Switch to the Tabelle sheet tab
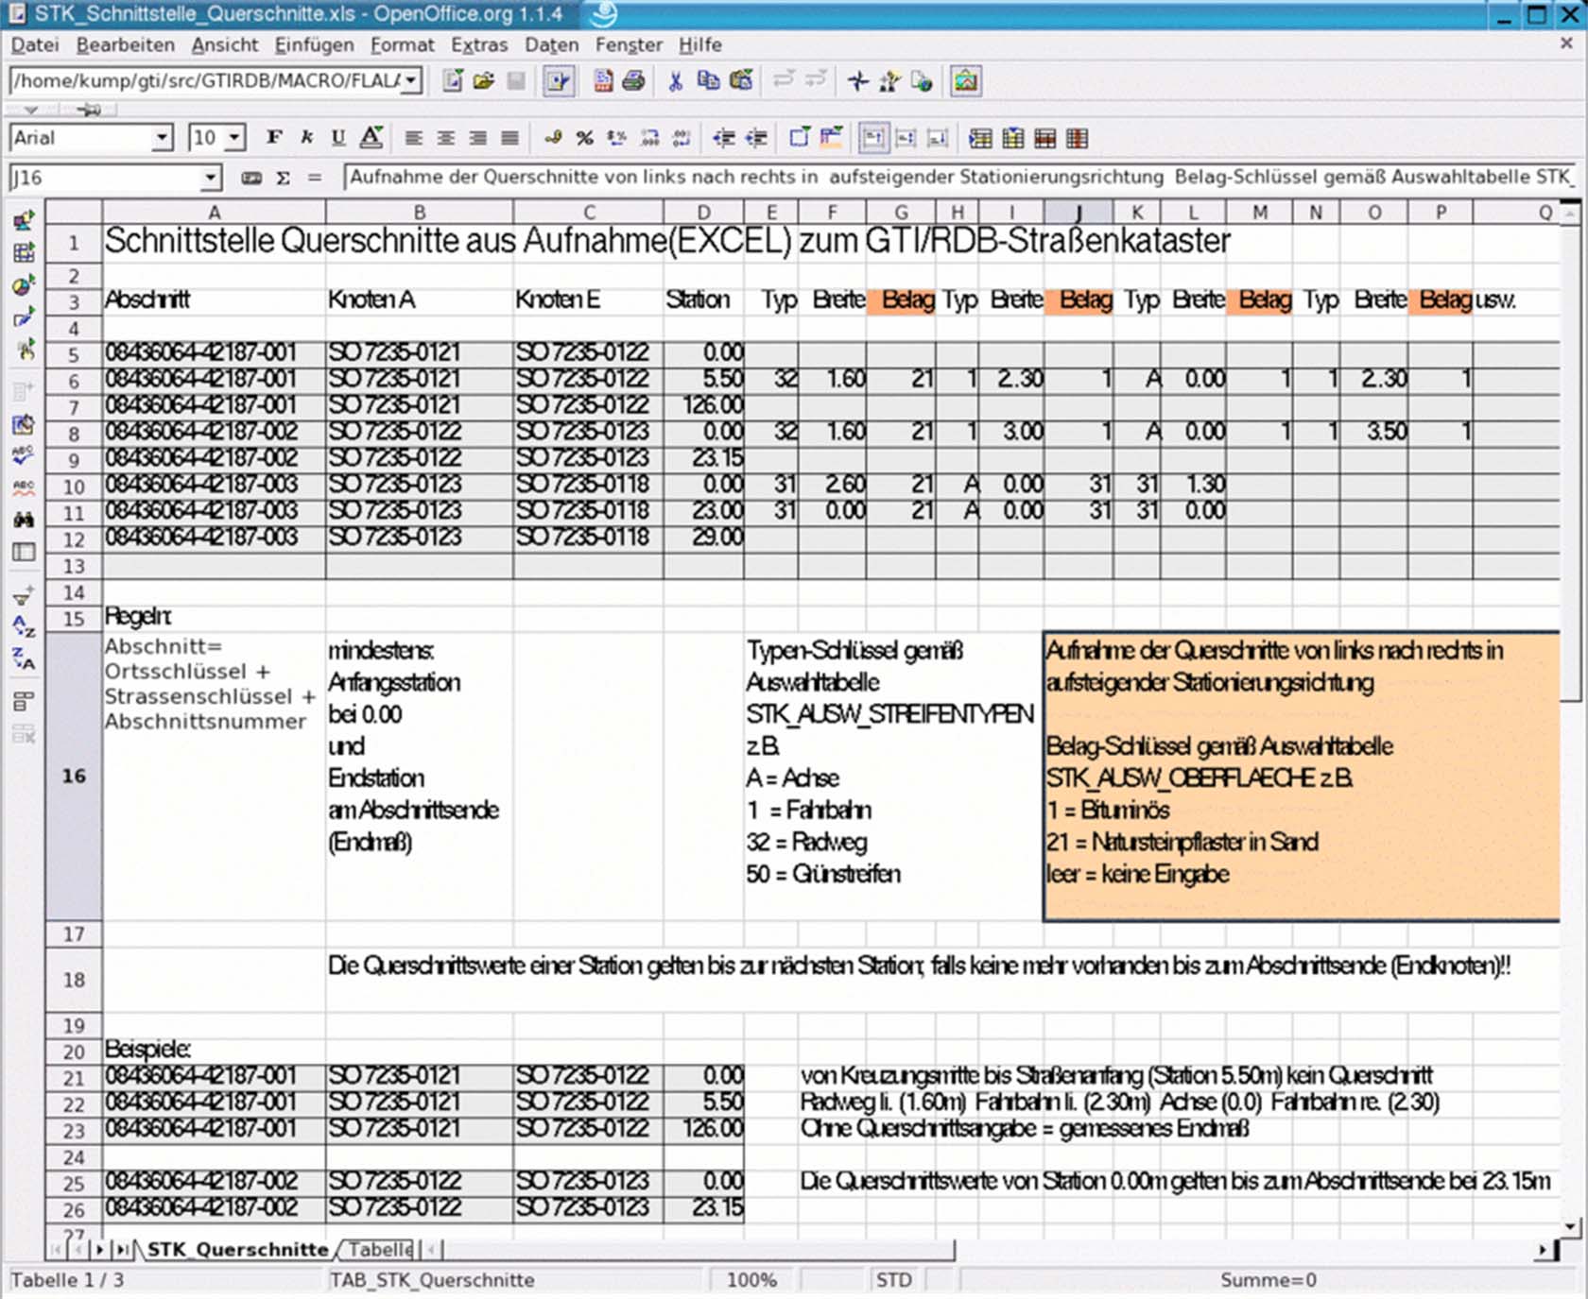Image resolution: width=1588 pixels, height=1299 pixels. (378, 1249)
